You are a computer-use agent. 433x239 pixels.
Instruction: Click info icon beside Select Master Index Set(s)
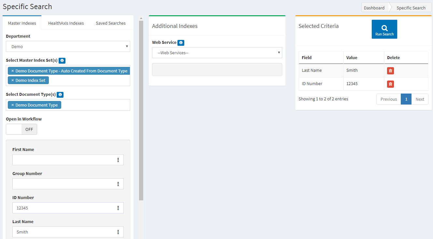(62, 60)
